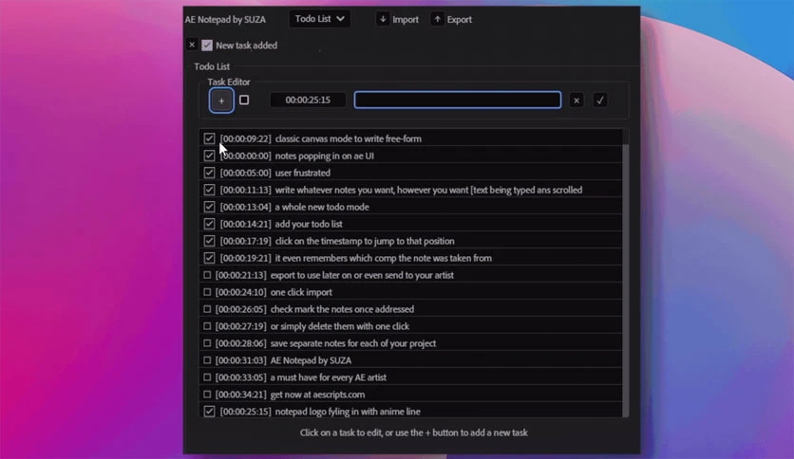This screenshot has width=794, height=459.
Task: Uncheck 'it even remembers which comp' checkbox
Action: point(209,258)
